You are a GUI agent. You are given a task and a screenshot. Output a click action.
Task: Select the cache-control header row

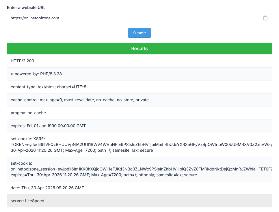click(x=139, y=100)
